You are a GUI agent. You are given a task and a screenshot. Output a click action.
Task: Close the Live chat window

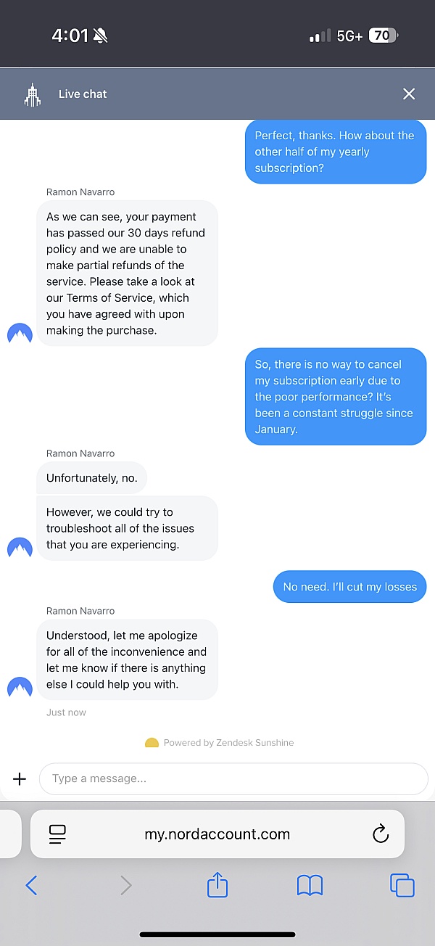[x=409, y=94]
